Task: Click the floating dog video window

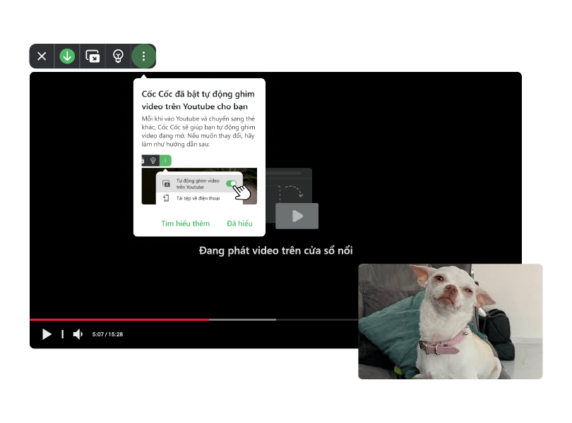Action: click(450, 321)
